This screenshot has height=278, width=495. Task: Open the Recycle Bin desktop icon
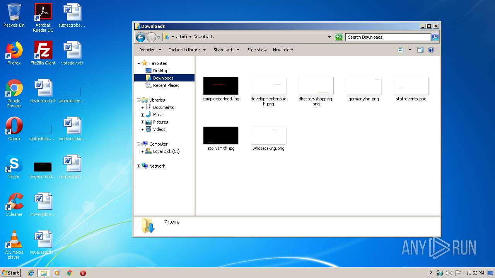pyautogui.click(x=14, y=15)
